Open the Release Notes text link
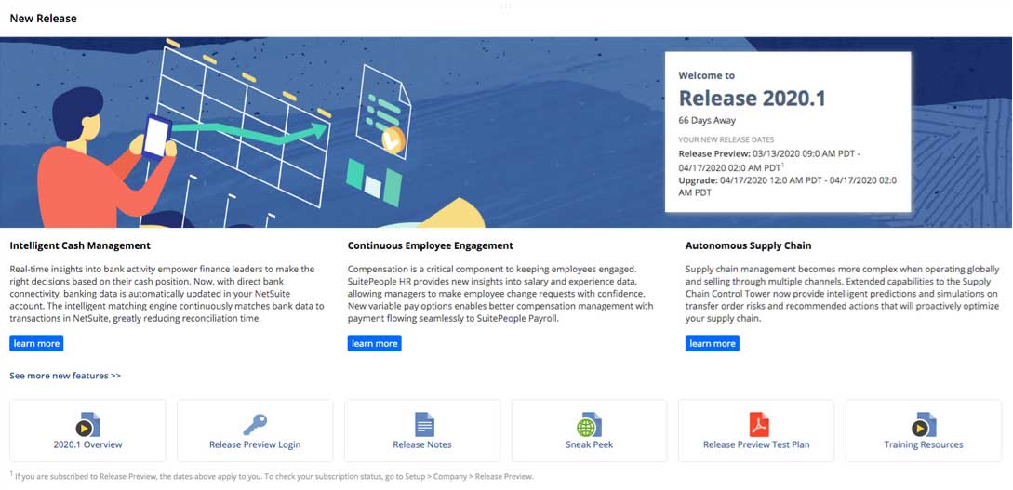 click(x=422, y=444)
